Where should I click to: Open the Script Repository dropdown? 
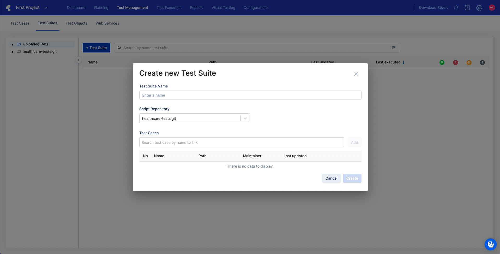pos(195,118)
